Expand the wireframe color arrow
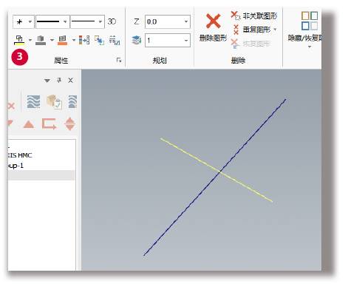 click(x=30, y=40)
